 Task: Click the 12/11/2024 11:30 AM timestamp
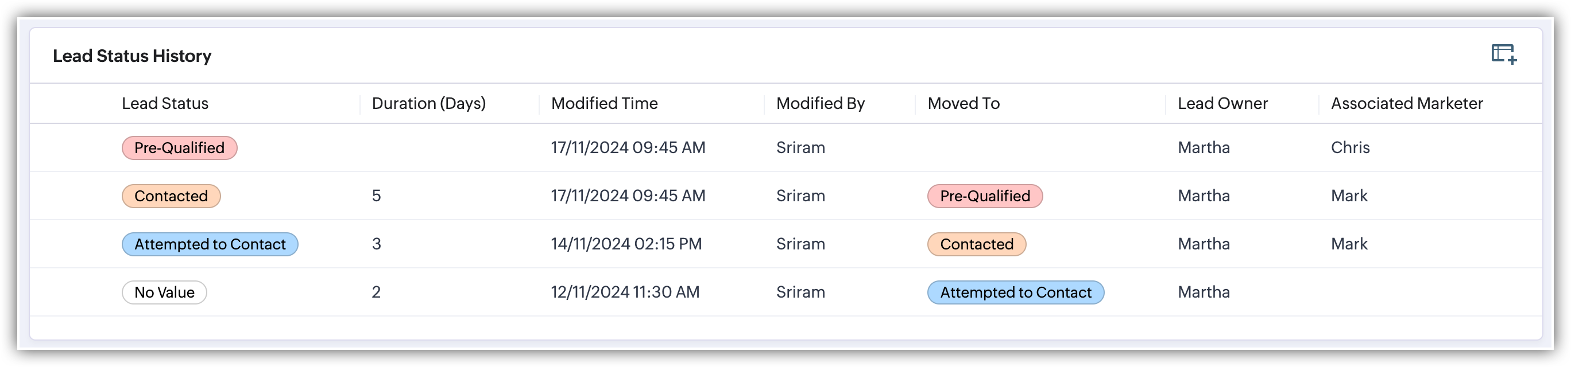point(625,292)
